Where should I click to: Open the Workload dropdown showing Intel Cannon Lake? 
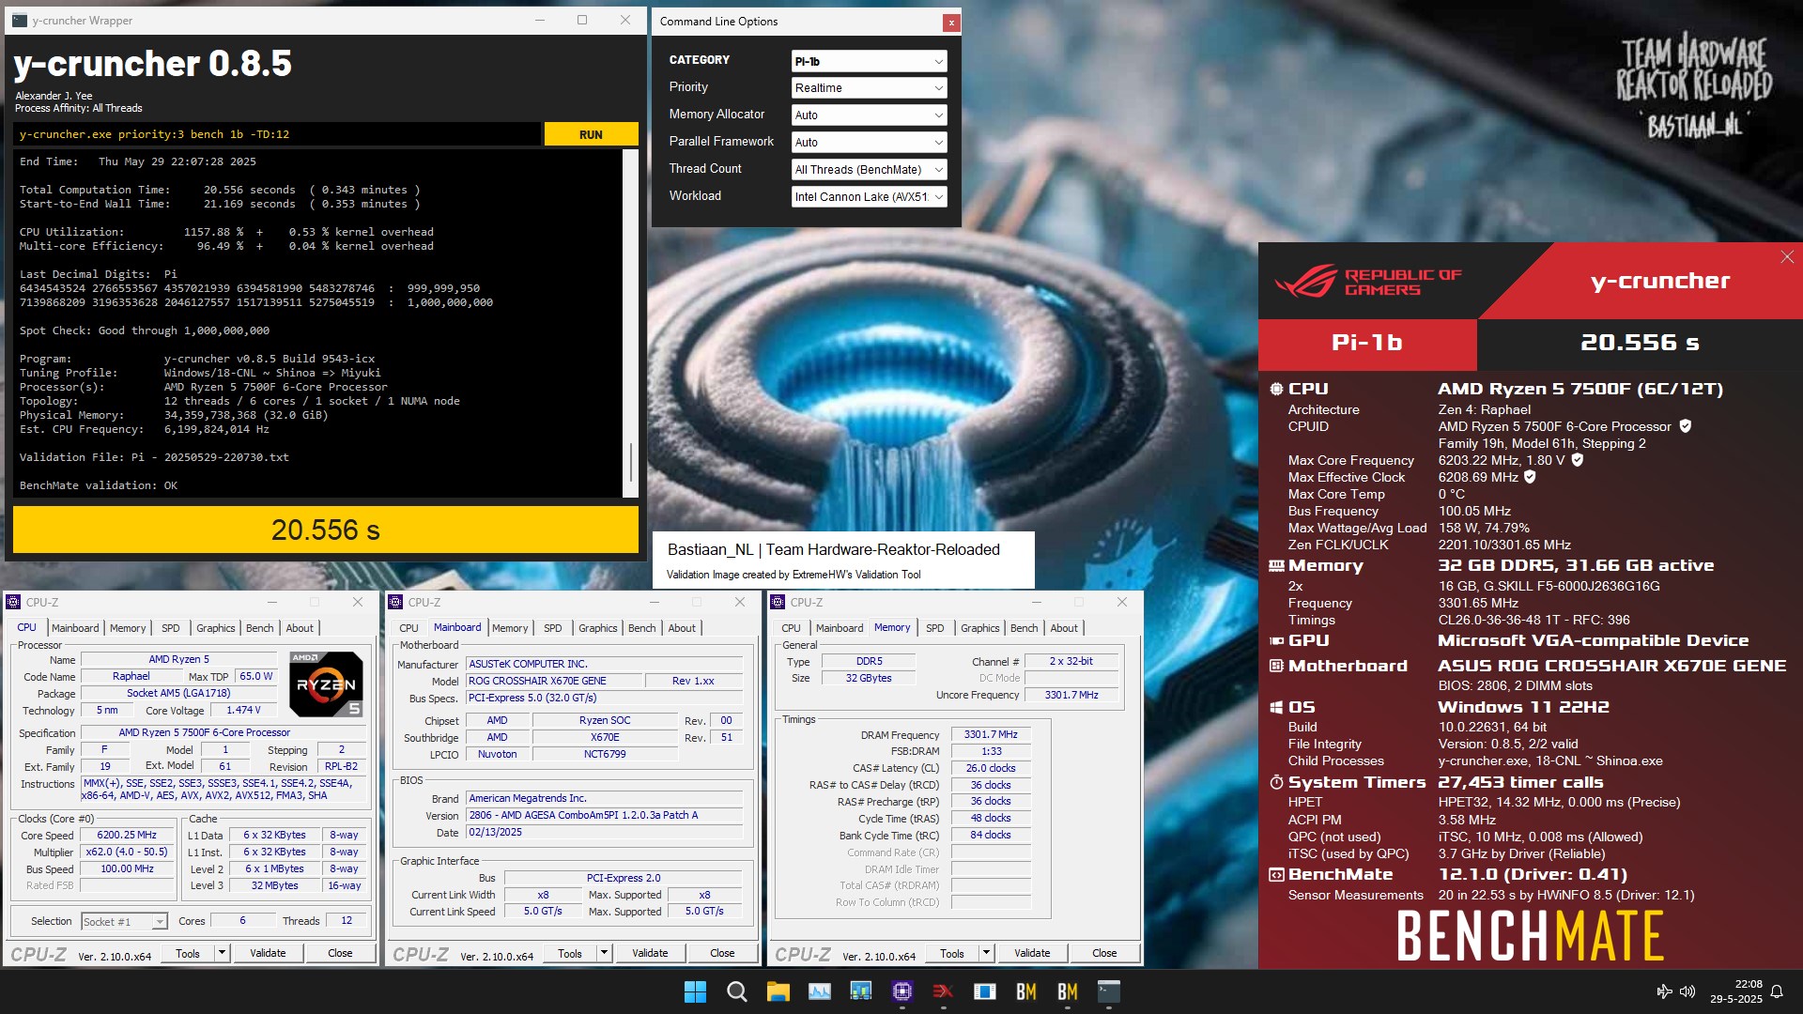coord(869,197)
